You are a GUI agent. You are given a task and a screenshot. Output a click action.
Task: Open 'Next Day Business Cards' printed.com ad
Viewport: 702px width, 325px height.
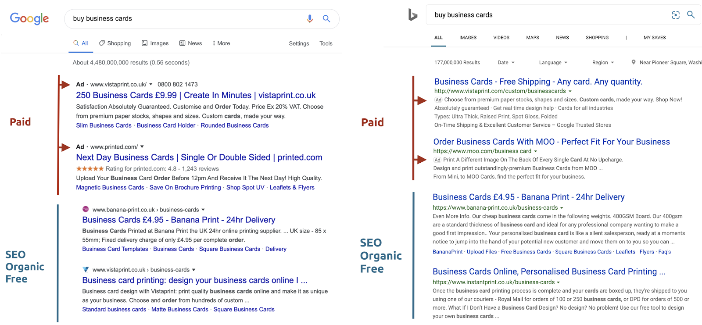tap(199, 157)
